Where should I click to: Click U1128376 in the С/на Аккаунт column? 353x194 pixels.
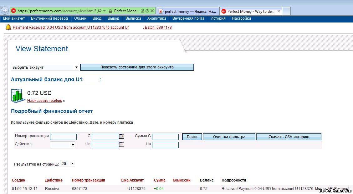click(x=136, y=189)
